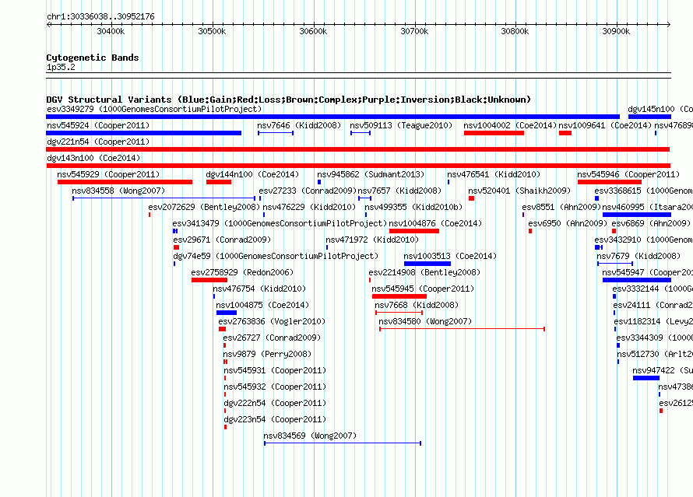The image size is (693, 497).
Task: Click nsv9879 (Perry2008) label
Action: 267,354
